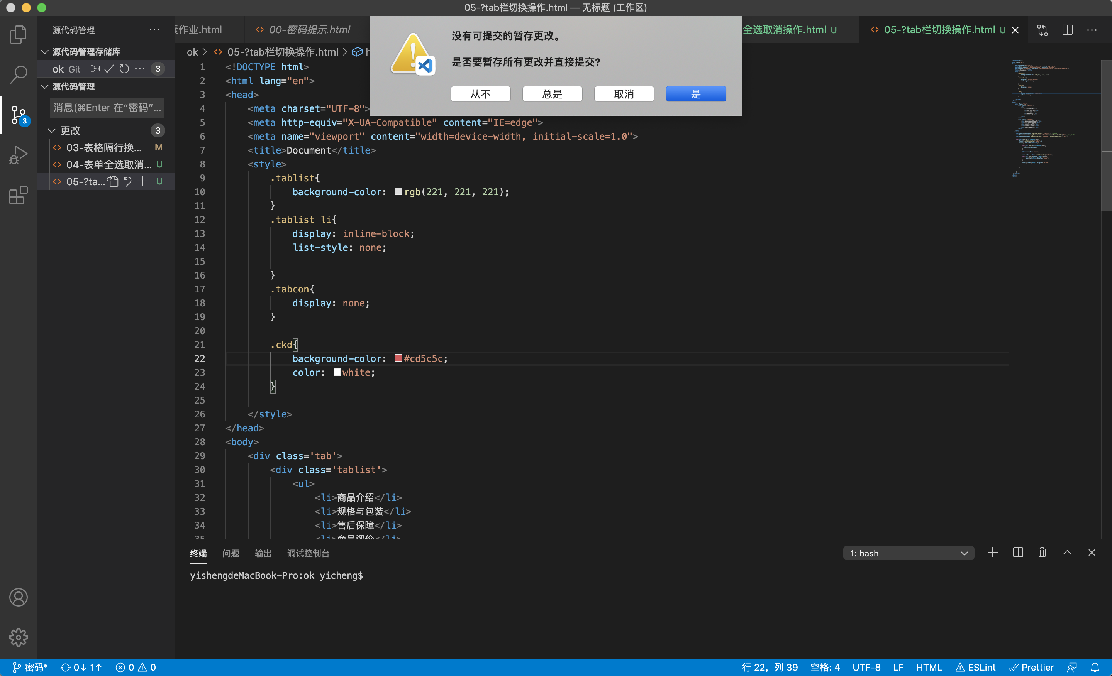
Task: Open the 1: bash terminal dropdown
Action: tap(908, 553)
